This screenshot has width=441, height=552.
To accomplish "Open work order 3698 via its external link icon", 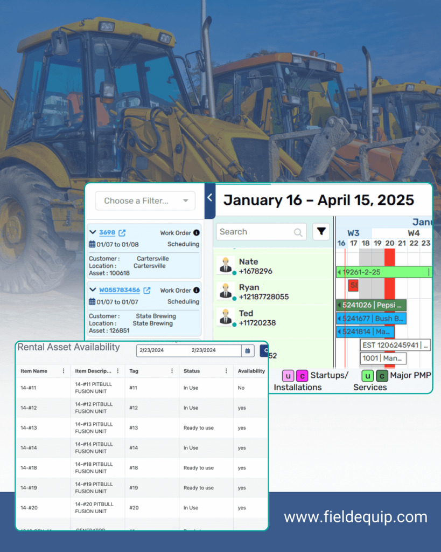I will coord(123,232).
